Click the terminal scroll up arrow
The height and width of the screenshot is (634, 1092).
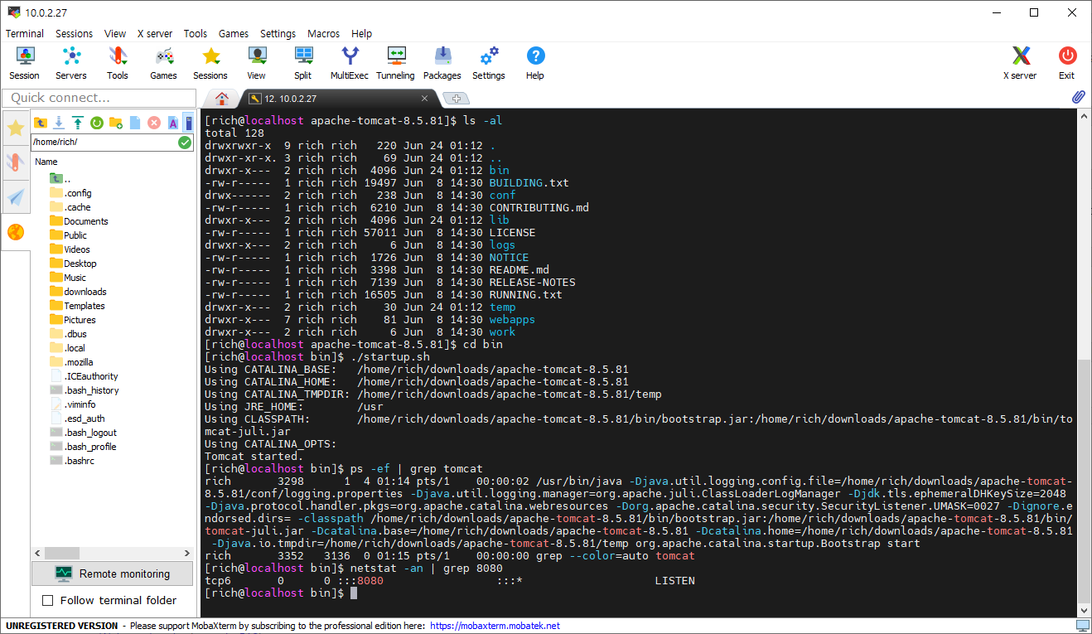tap(1085, 117)
